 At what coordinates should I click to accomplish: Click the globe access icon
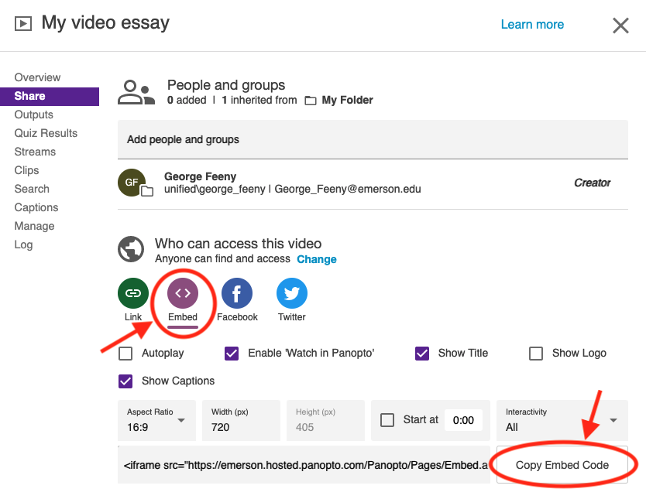(x=131, y=250)
